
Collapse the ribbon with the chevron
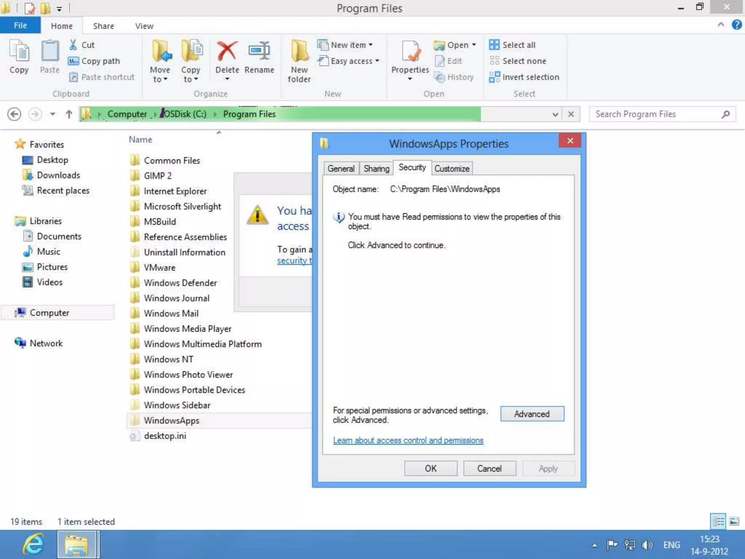pyautogui.click(x=721, y=25)
